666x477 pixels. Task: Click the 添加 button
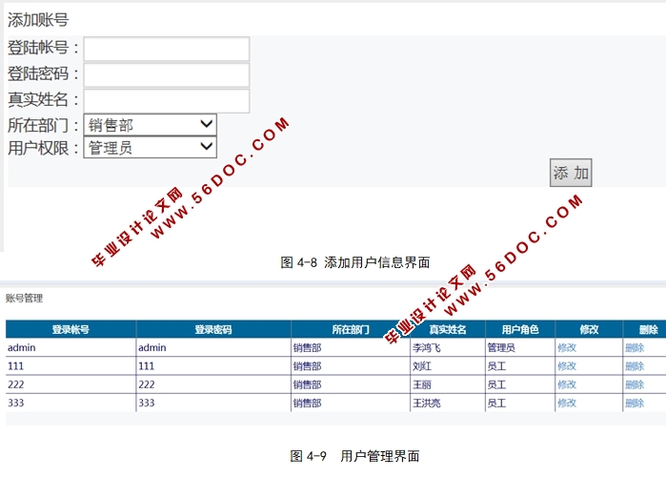coord(571,173)
